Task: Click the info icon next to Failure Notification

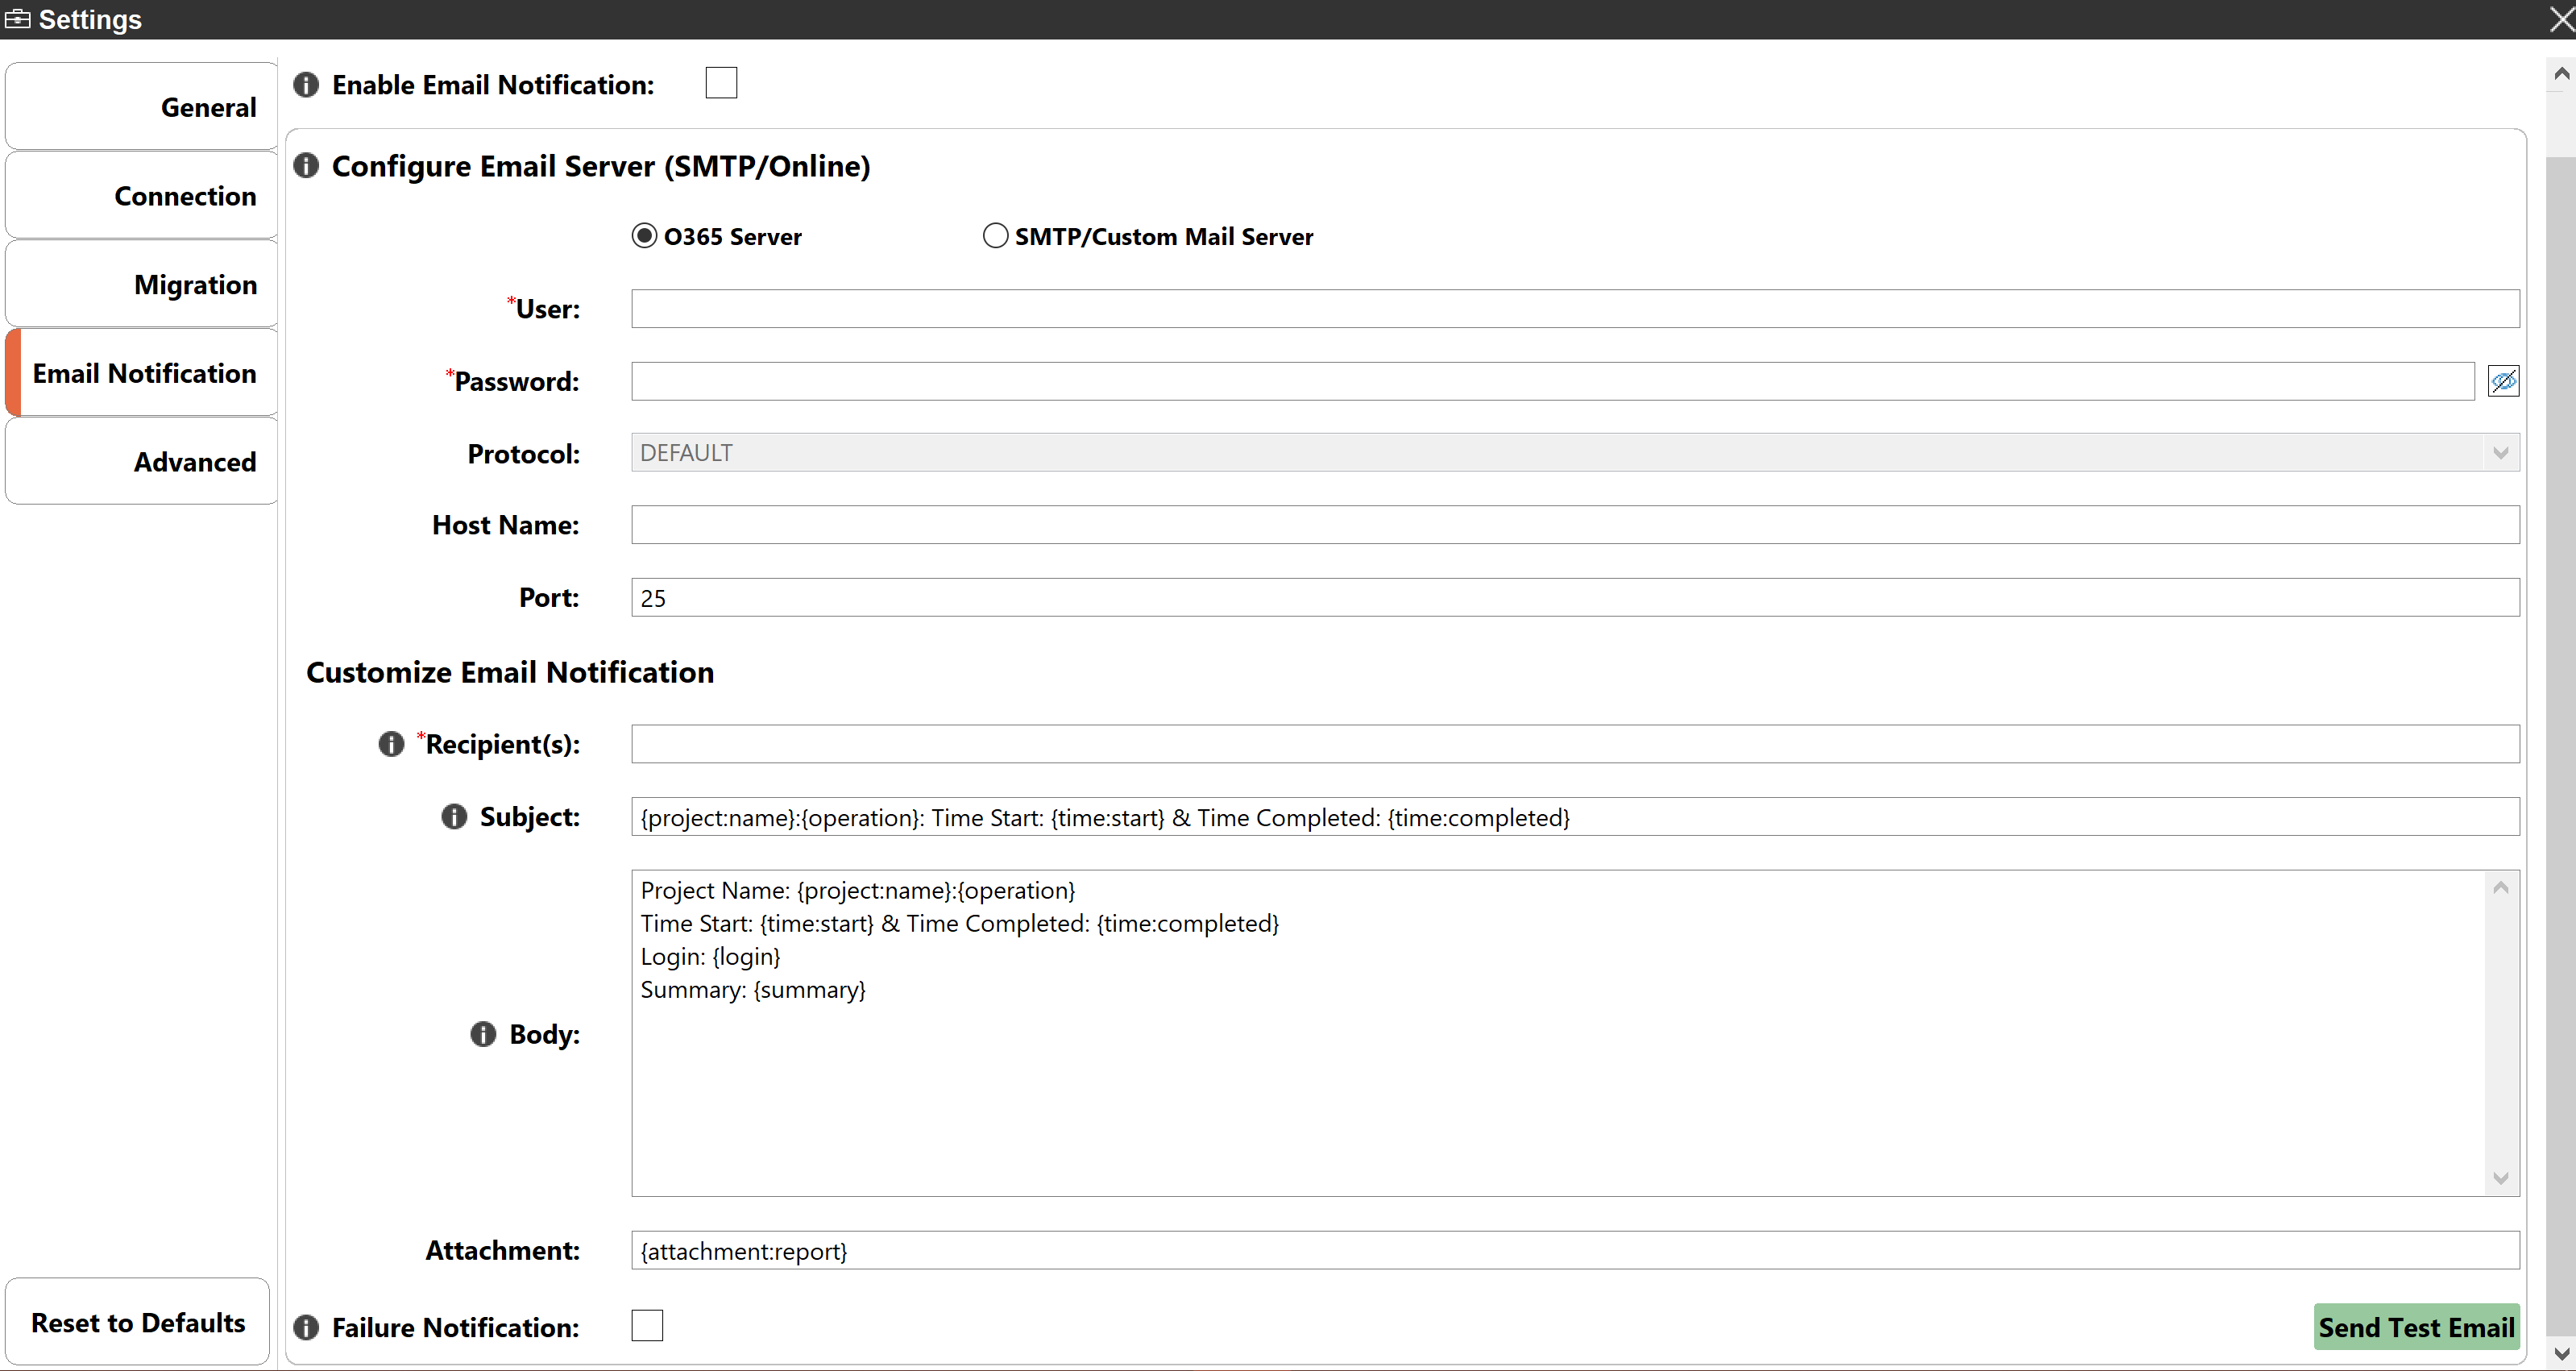Action: click(x=306, y=1327)
